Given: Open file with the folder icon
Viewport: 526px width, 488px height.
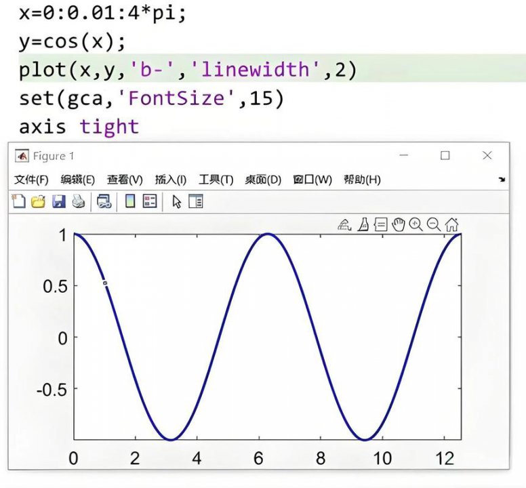Looking at the screenshot, I should 38,201.
